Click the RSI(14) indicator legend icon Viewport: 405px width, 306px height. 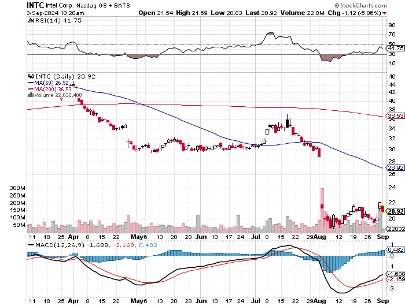30,20
